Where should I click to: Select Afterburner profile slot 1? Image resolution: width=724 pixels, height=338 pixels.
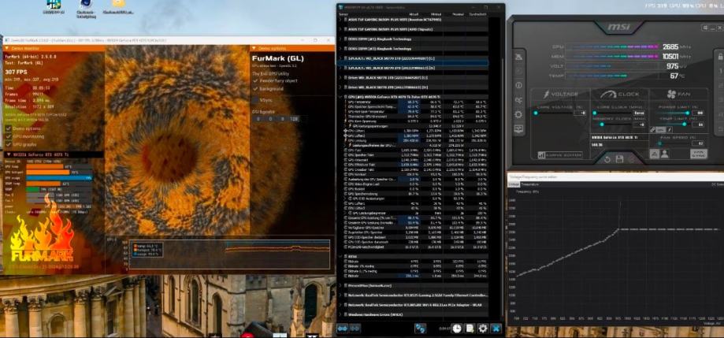click(720, 71)
